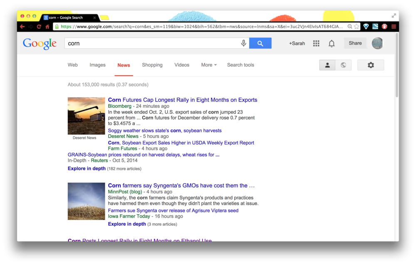Open GRAINS-Soybean prices rebound article

point(144,155)
